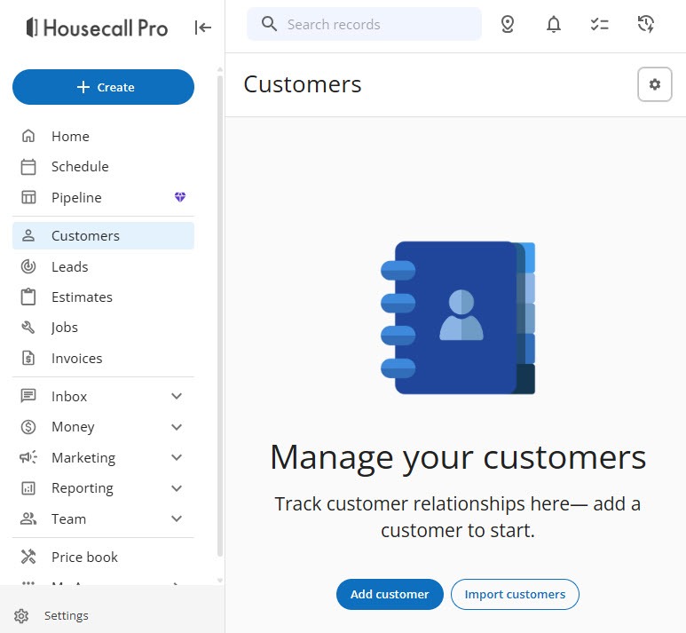Select Leads in the navigation
686x633 pixels.
(103, 266)
